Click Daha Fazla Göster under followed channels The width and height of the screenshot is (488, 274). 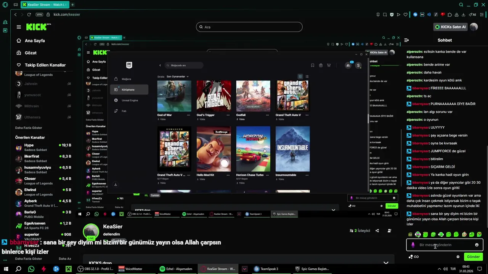[29, 127]
